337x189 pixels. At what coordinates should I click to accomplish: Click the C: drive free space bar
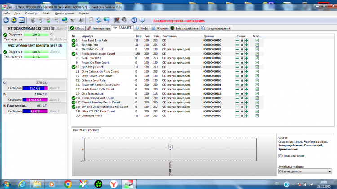35,88
